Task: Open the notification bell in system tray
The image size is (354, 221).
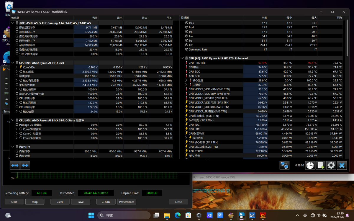Action: (x=348, y=215)
